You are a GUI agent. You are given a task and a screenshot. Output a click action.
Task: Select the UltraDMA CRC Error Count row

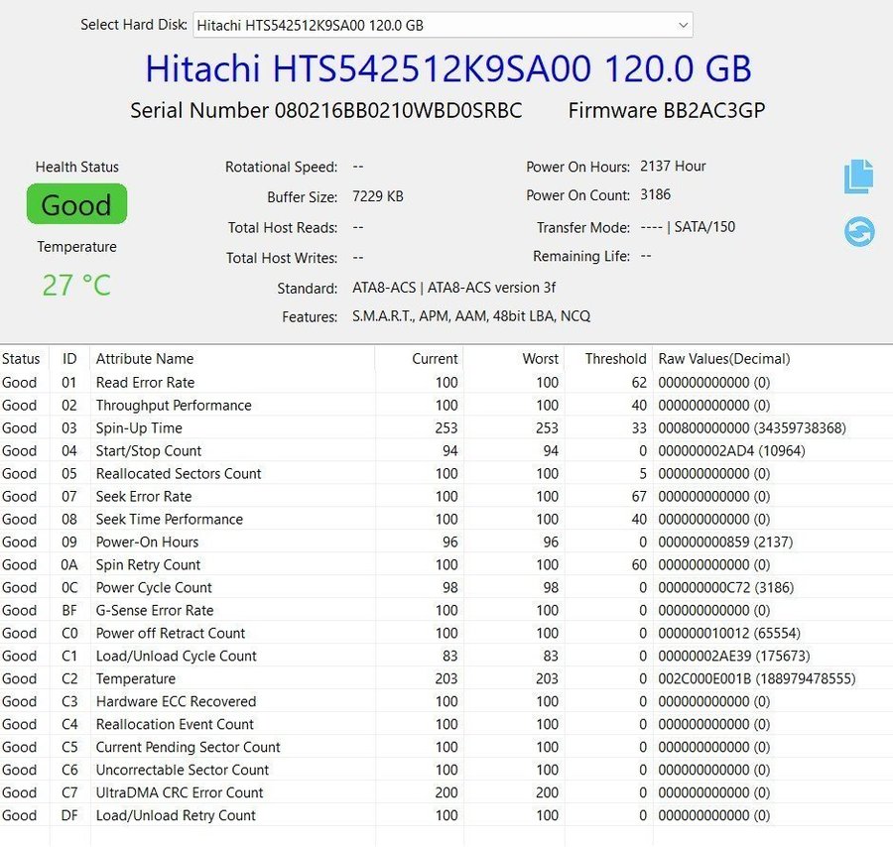pyautogui.click(x=180, y=793)
